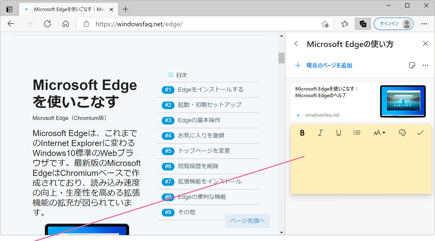
Task: Click the browser forward arrow
Action: (29, 24)
